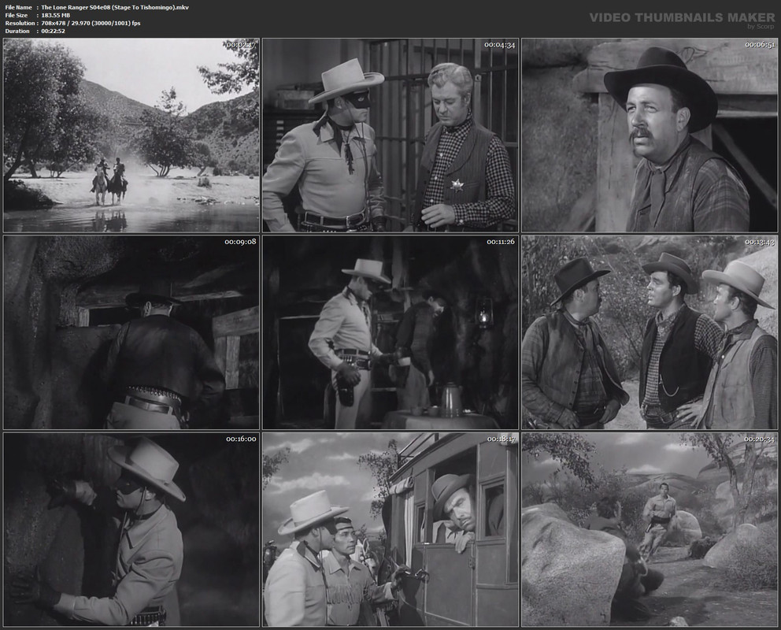Click the 'File Name' label in the header
The image size is (781, 630).
tap(18, 7)
